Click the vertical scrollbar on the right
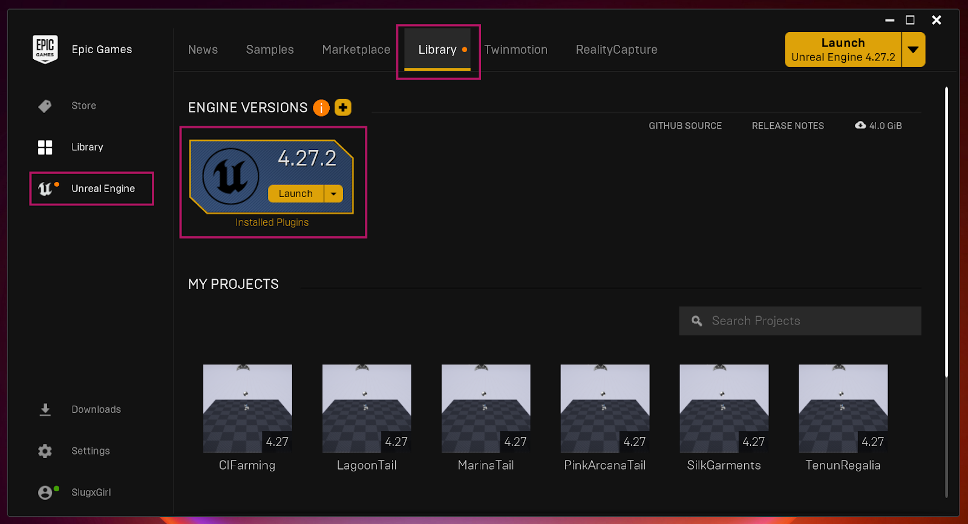Viewport: 968px width, 524px height. click(x=946, y=233)
